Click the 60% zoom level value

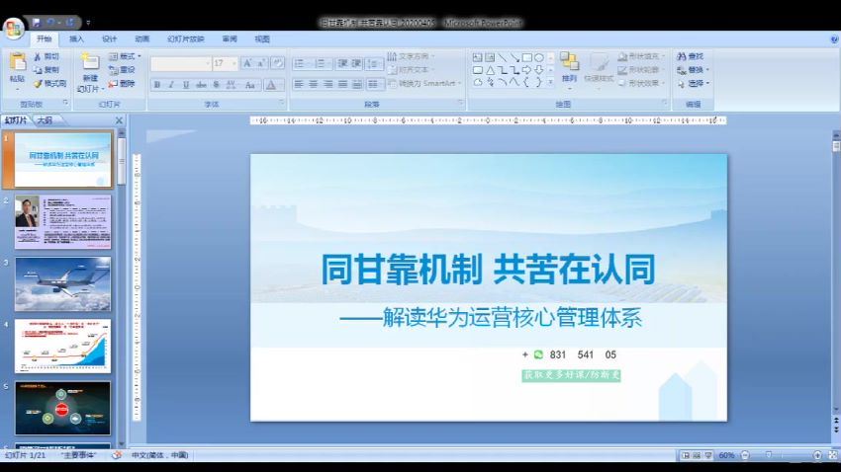(727, 455)
